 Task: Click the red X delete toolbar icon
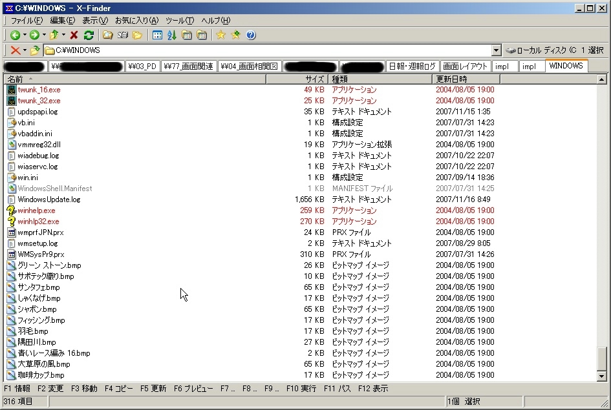point(74,36)
